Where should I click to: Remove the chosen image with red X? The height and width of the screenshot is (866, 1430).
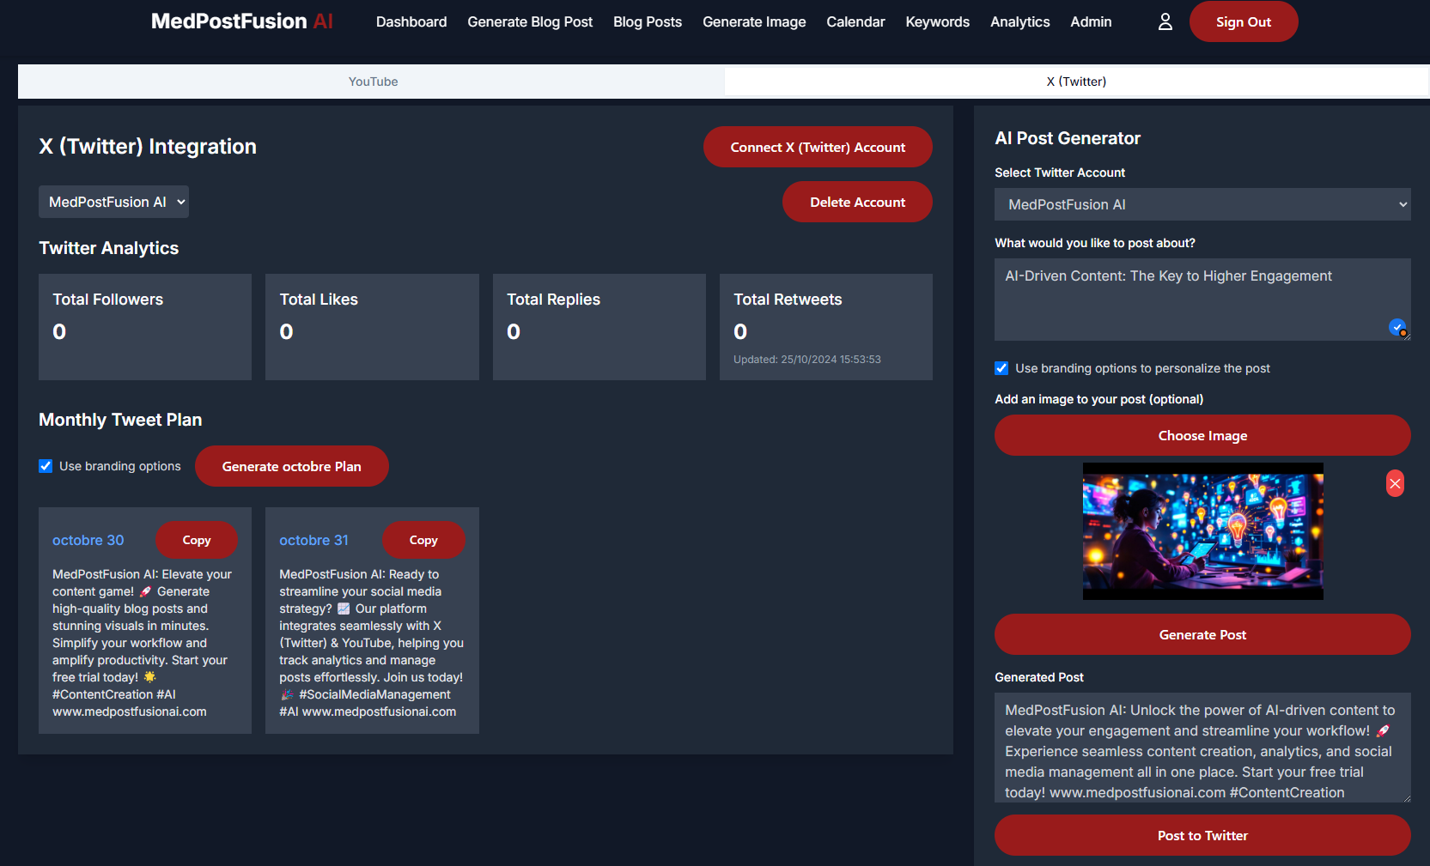point(1395,484)
